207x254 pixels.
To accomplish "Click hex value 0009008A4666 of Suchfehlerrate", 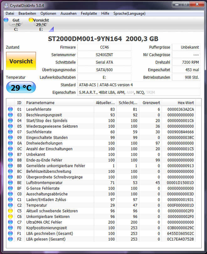I will 181,132.
